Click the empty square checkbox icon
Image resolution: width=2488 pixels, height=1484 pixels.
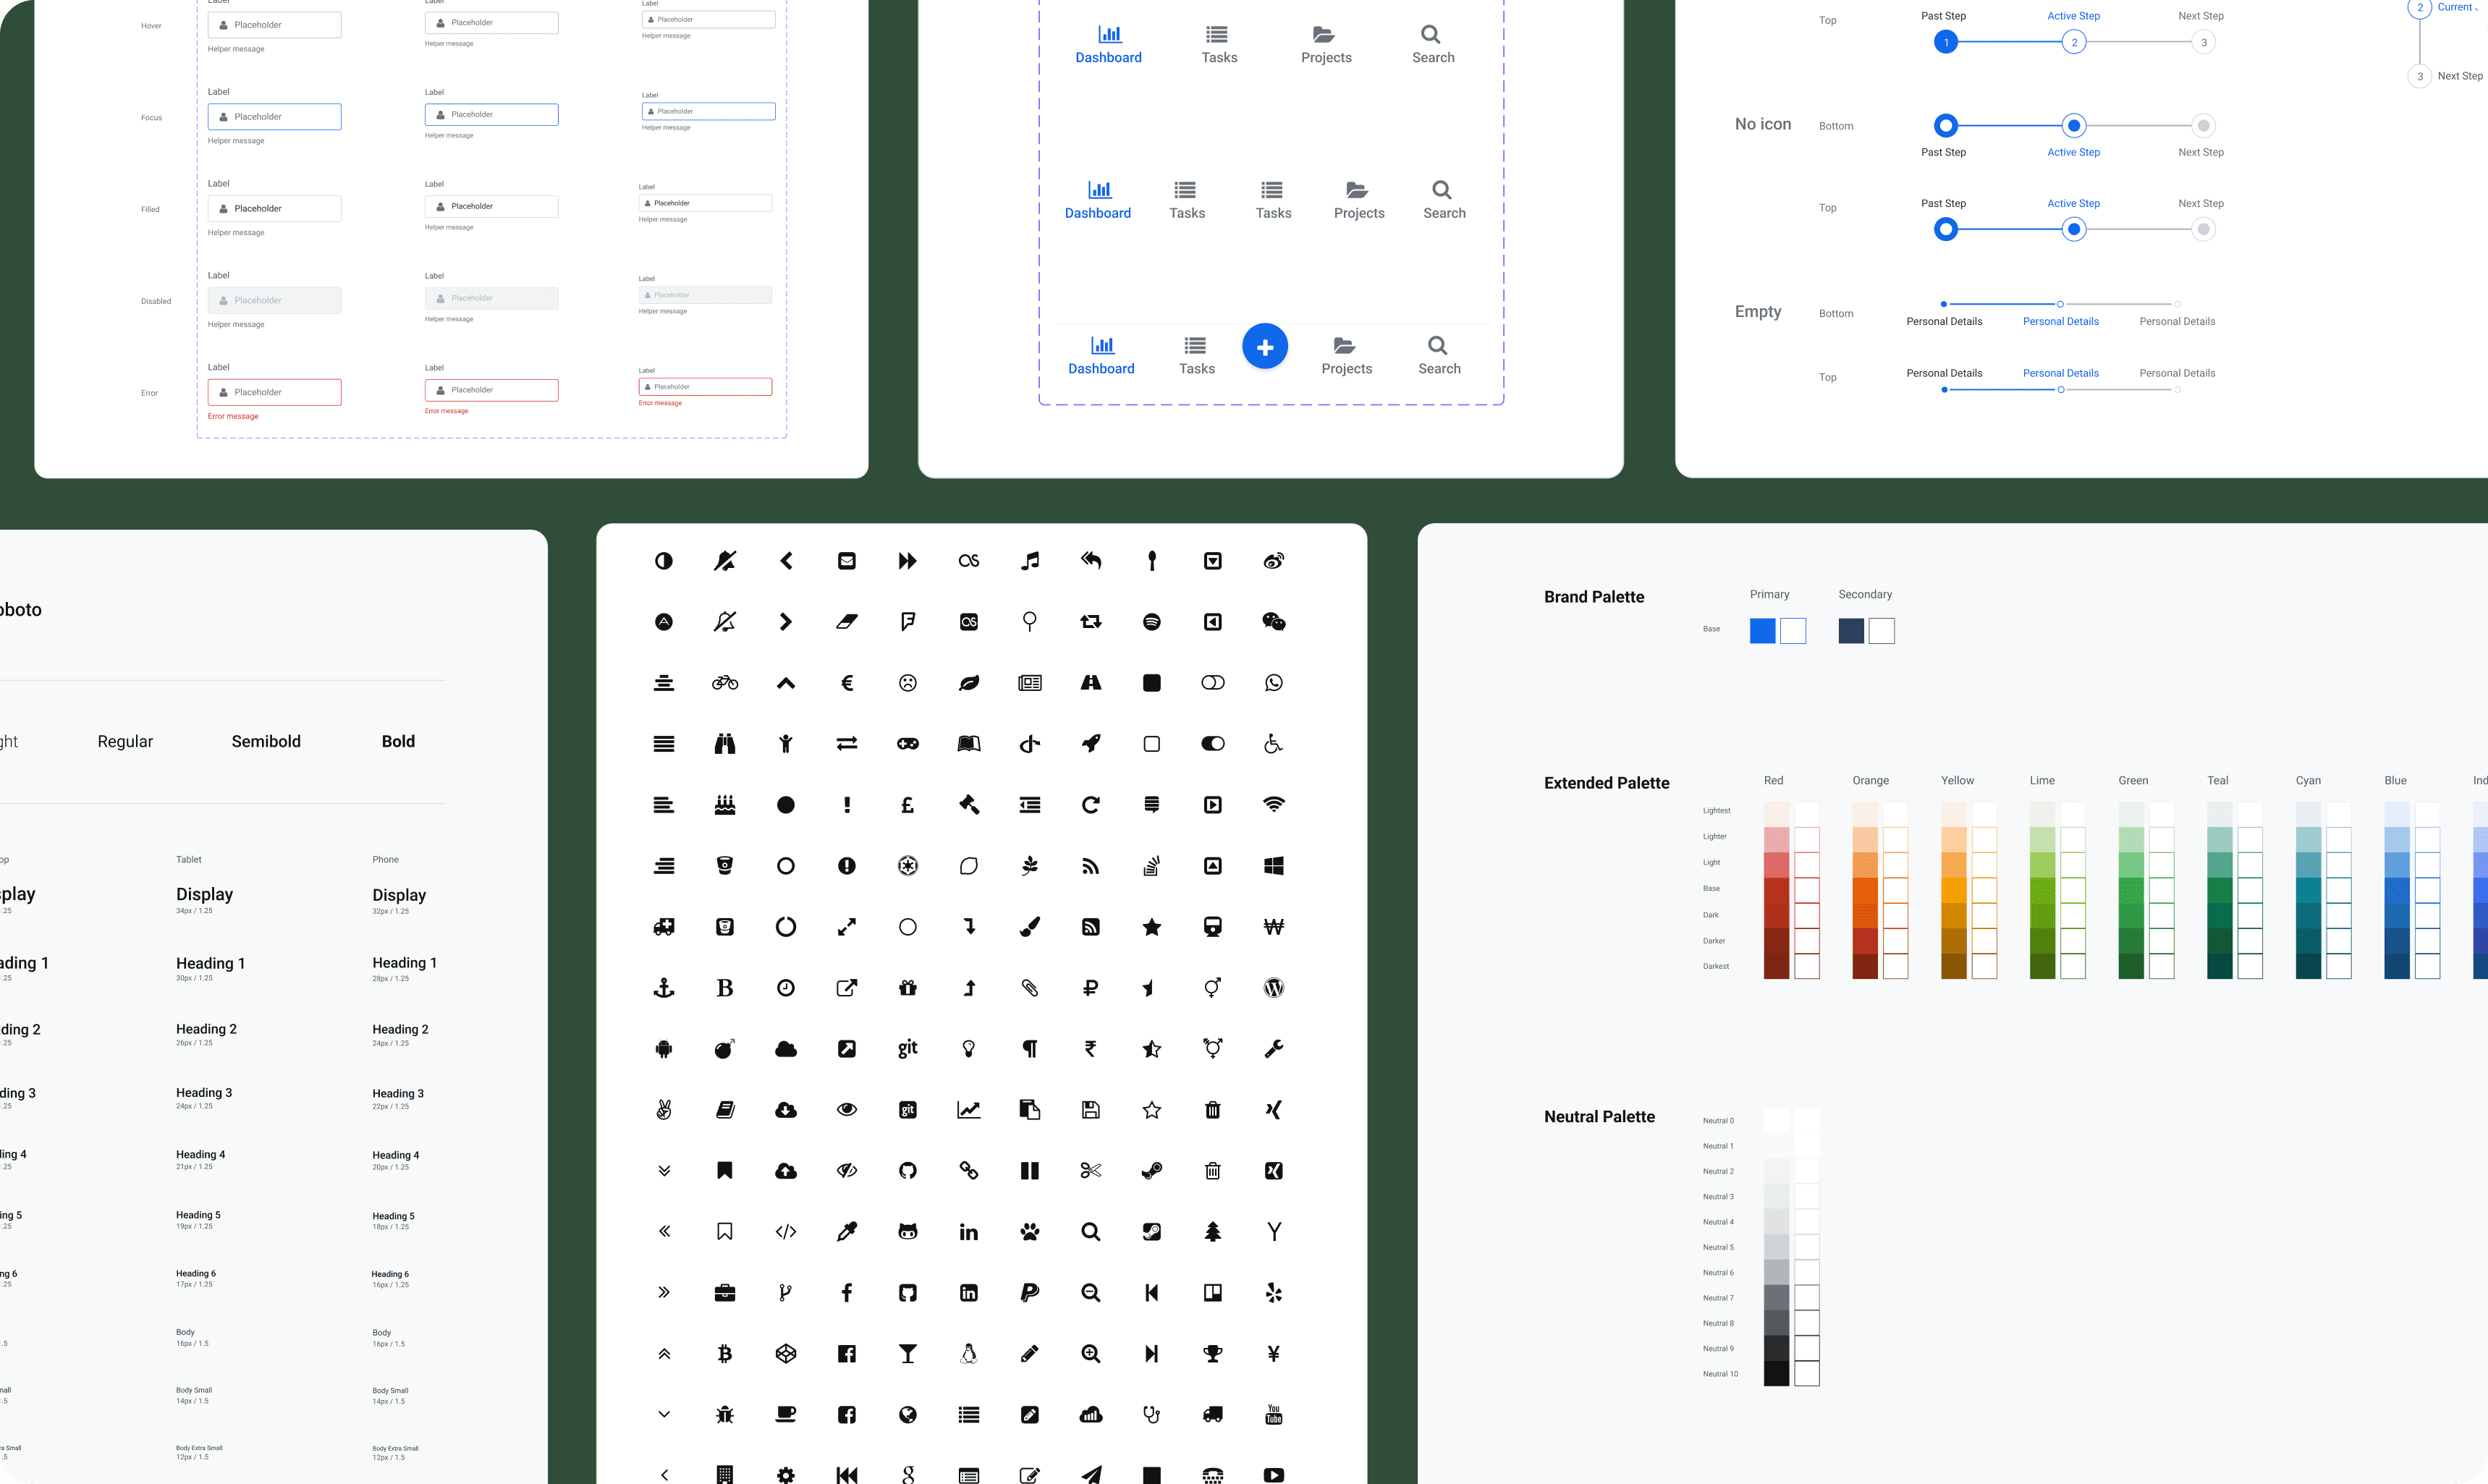(x=1151, y=744)
